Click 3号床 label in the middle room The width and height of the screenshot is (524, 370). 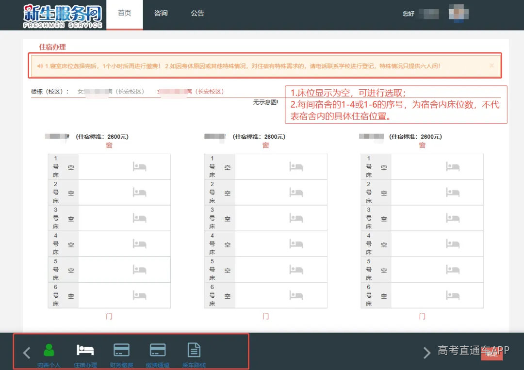pos(212,218)
